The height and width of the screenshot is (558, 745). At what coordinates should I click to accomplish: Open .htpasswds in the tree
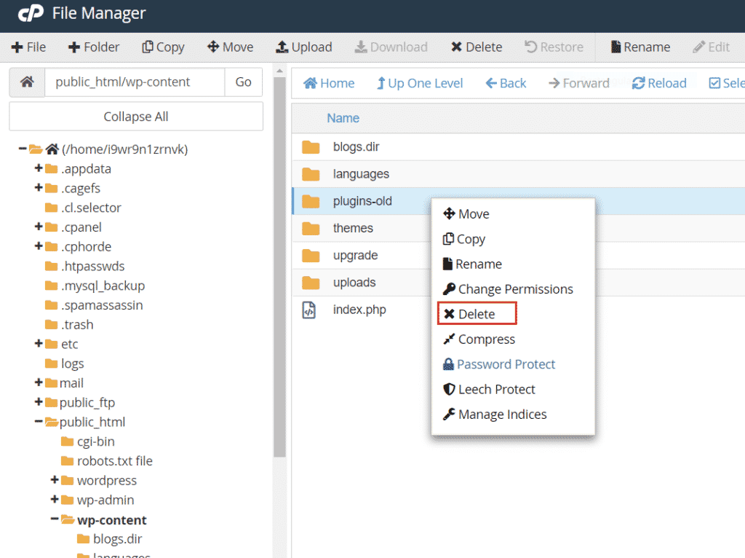[x=84, y=267]
